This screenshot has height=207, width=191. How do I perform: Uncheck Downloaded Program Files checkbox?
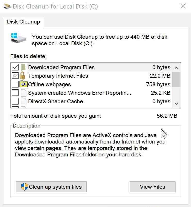[x=15, y=67]
